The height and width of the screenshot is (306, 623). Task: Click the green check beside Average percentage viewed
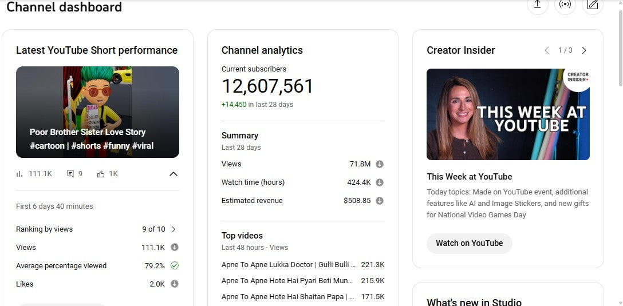pyautogui.click(x=175, y=265)
